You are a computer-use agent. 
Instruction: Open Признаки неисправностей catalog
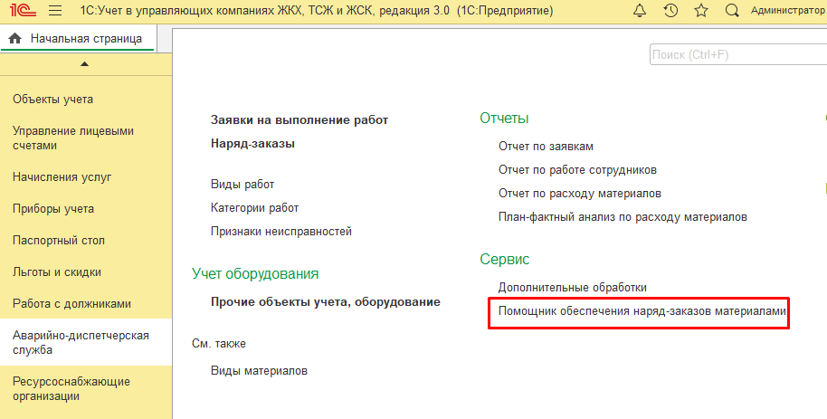(x=281, y=231)
